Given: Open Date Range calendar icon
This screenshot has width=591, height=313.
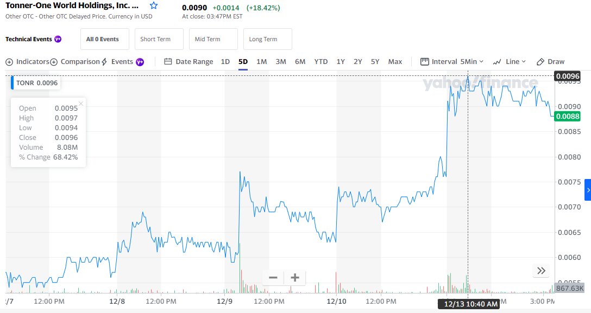Looking at the screenshot, I should (x=168, y=61).
